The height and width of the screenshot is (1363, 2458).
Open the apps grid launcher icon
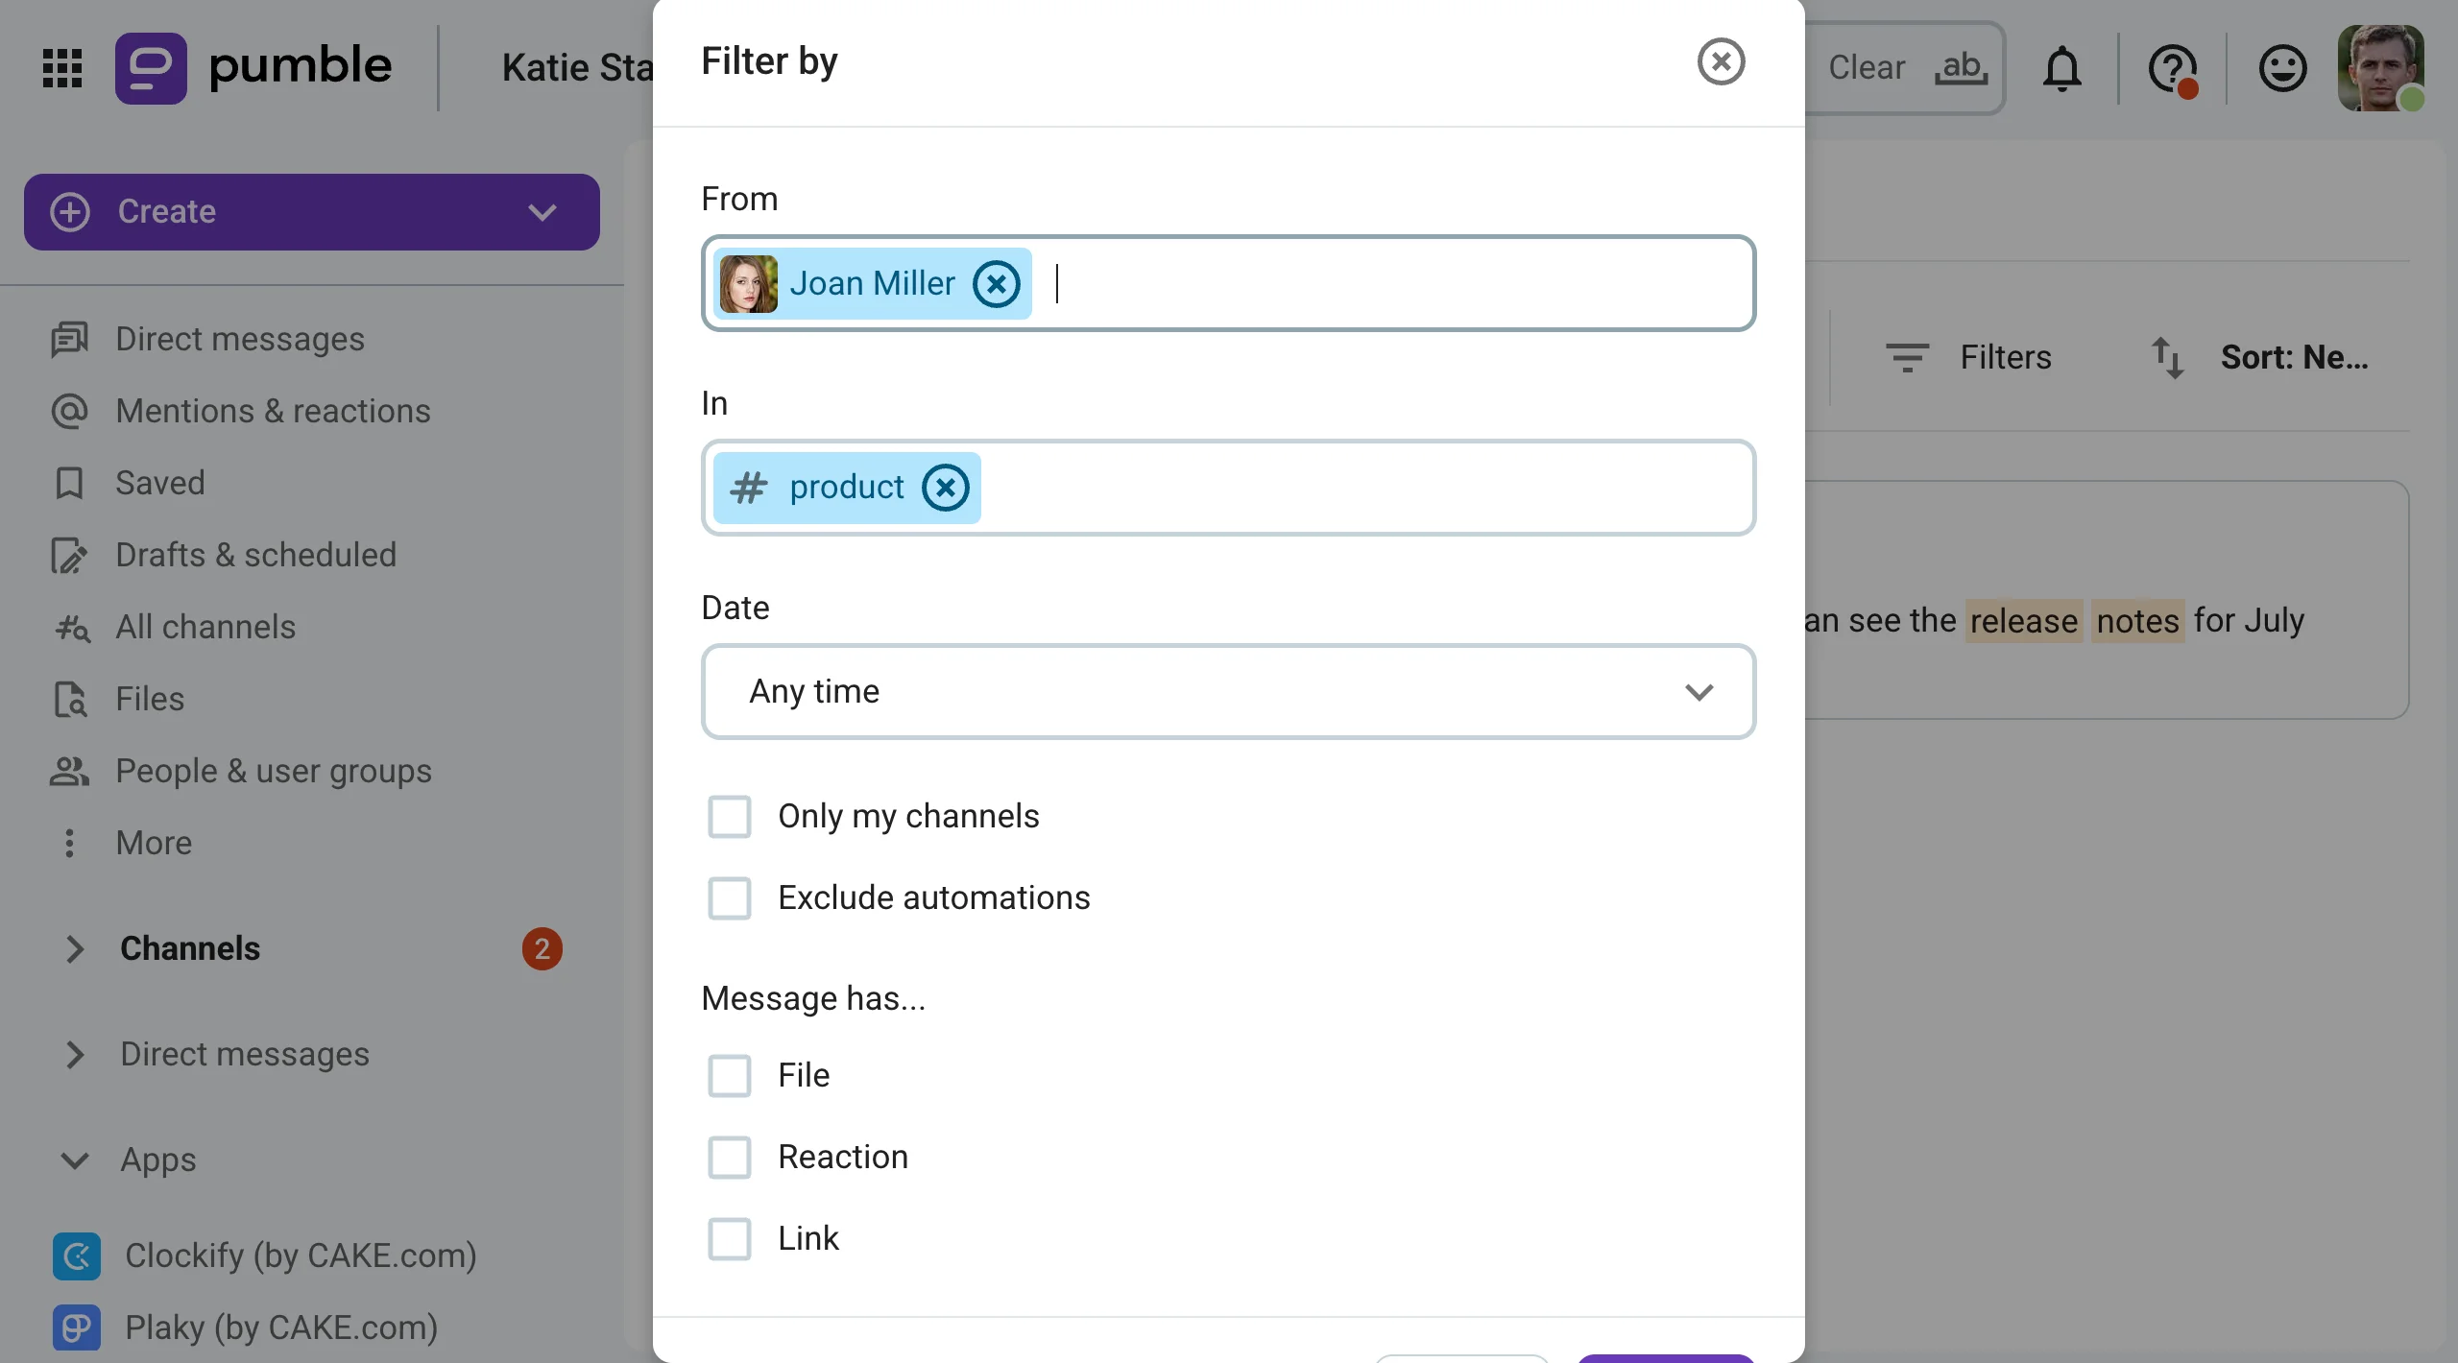(x=62, y=68)
